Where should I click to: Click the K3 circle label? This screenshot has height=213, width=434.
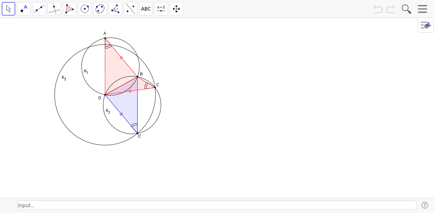(x=64, y=78)
